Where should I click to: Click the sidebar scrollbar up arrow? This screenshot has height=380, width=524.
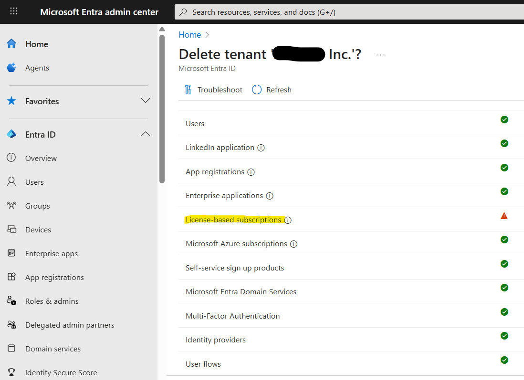tap(162, 29)
